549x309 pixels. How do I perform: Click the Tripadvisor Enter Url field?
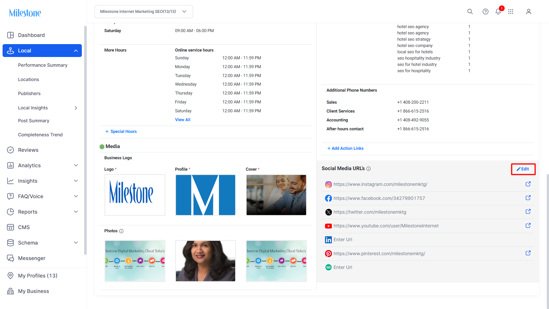(x=343, y=267)
